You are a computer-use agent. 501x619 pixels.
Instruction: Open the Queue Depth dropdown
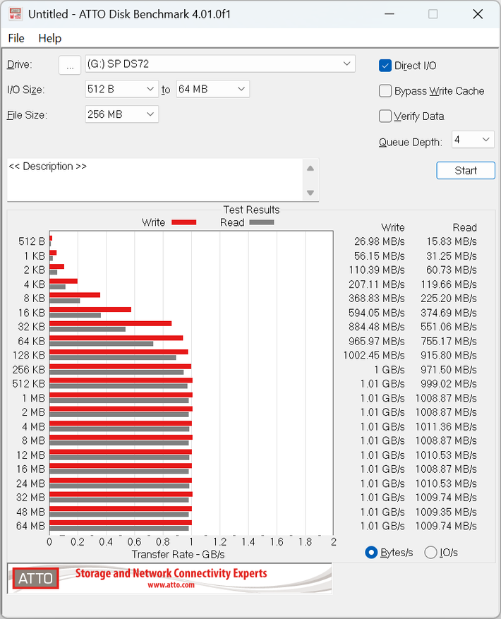[x=473, y=140]
